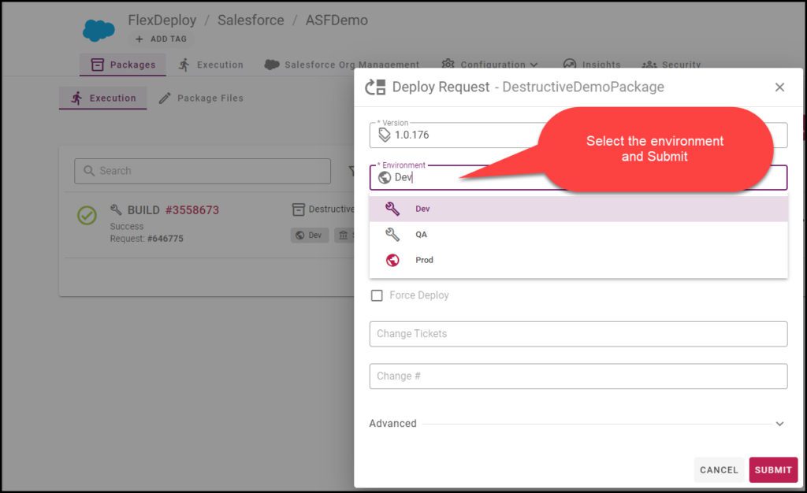Switch to the Packages tab

(x=132, y=65)
